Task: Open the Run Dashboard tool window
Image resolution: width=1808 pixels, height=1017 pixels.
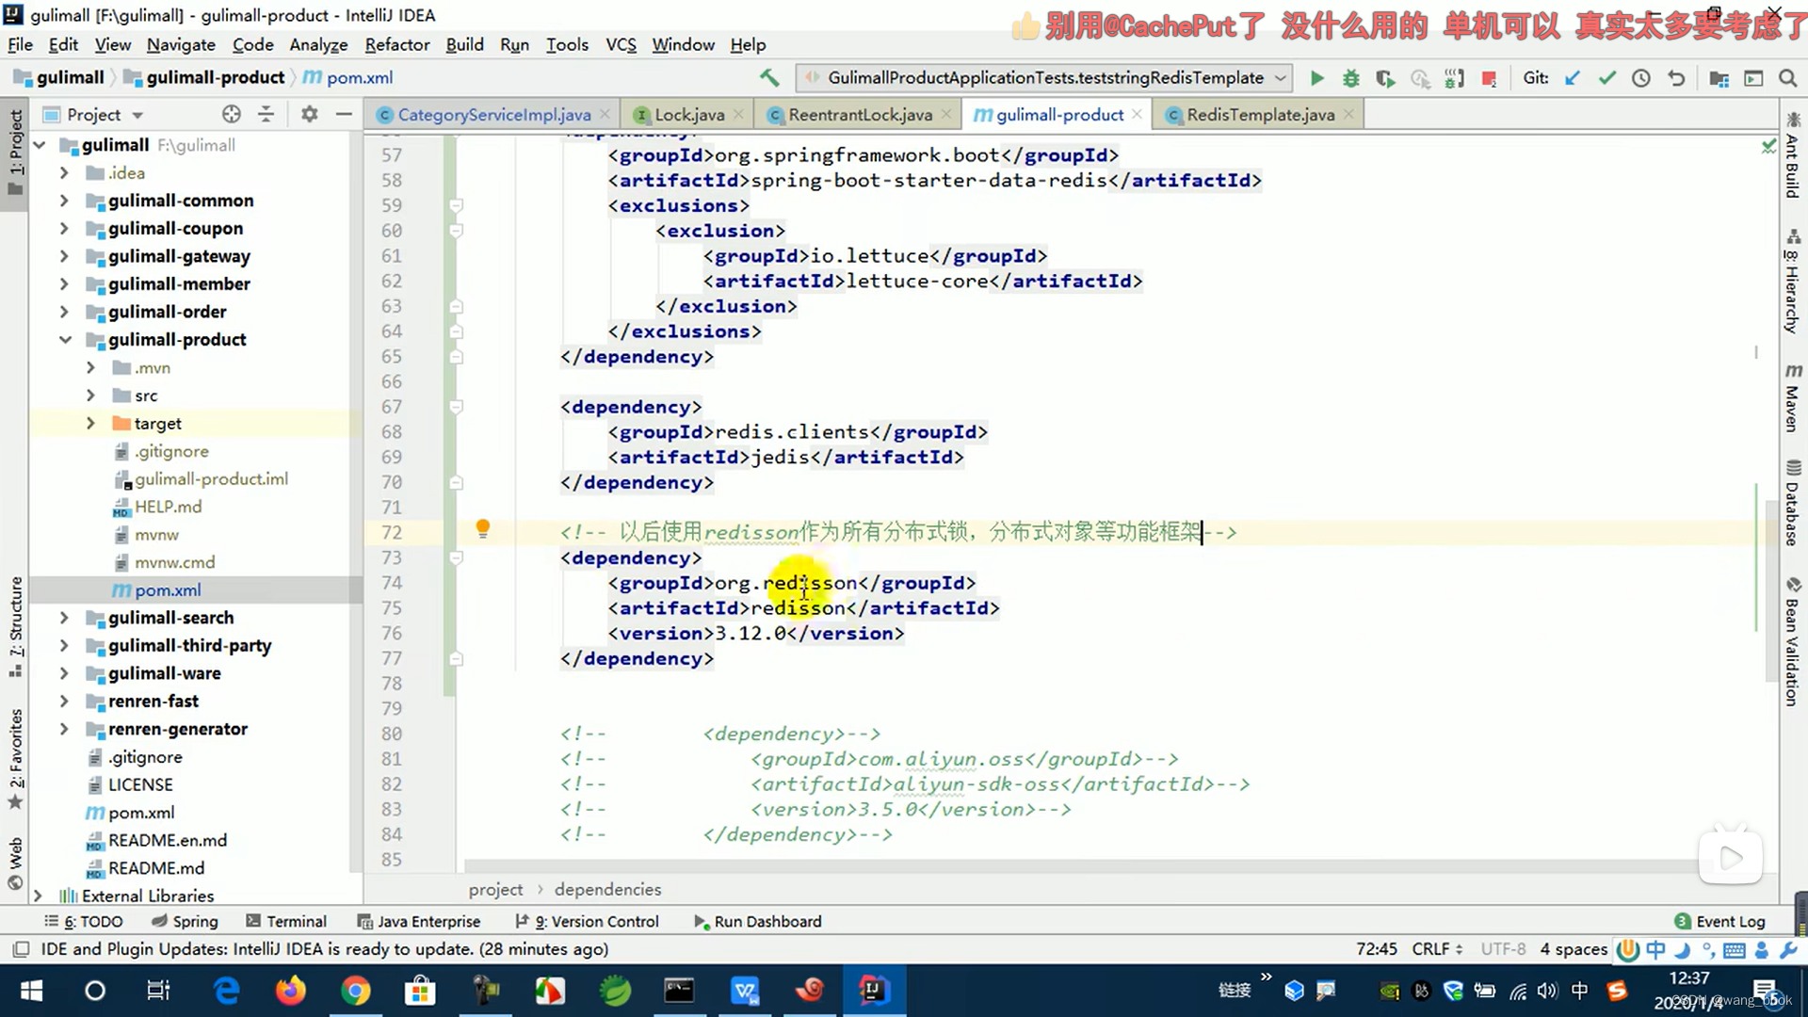Action: 758,921
